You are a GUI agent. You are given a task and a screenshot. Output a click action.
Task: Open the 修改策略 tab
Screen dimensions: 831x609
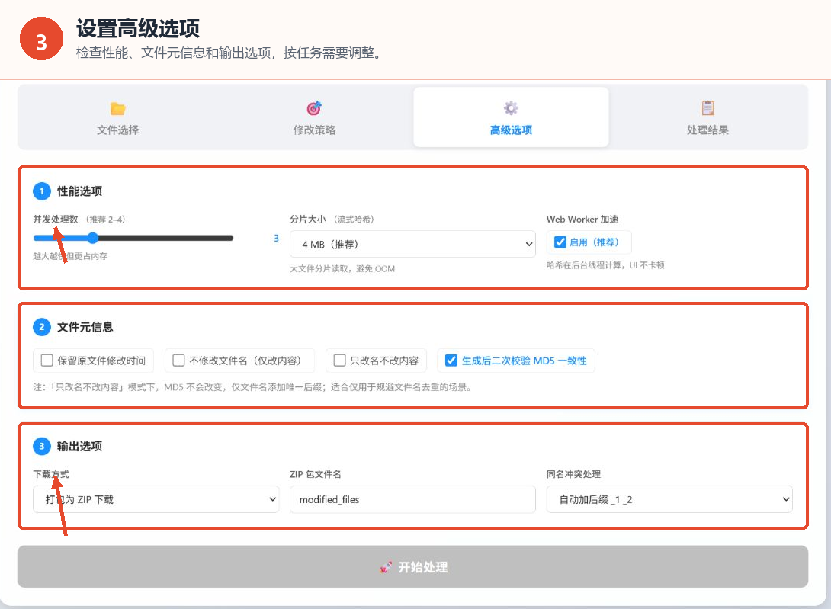tap(314, 117)
